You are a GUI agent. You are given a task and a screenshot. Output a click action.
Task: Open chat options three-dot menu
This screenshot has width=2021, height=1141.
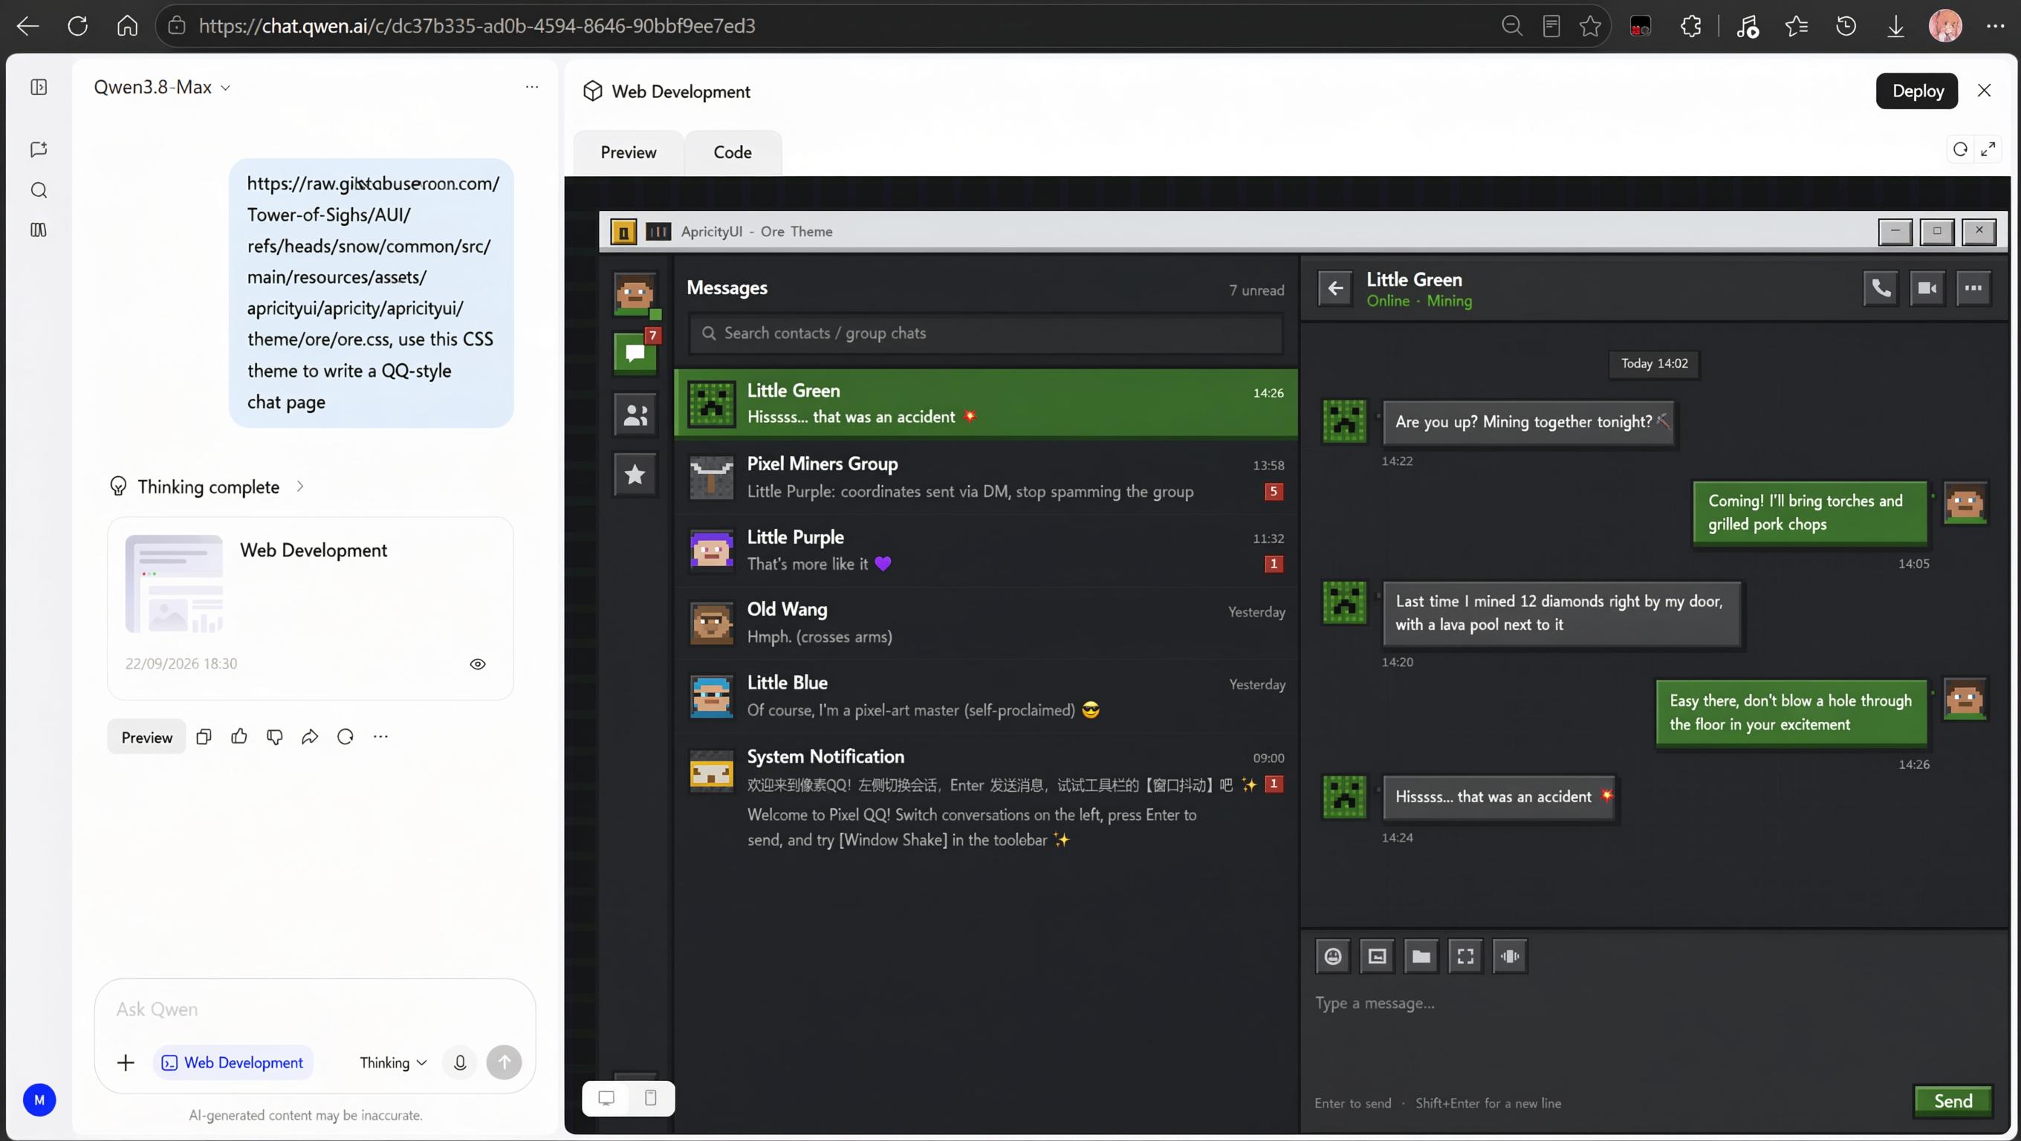(532, 87)
